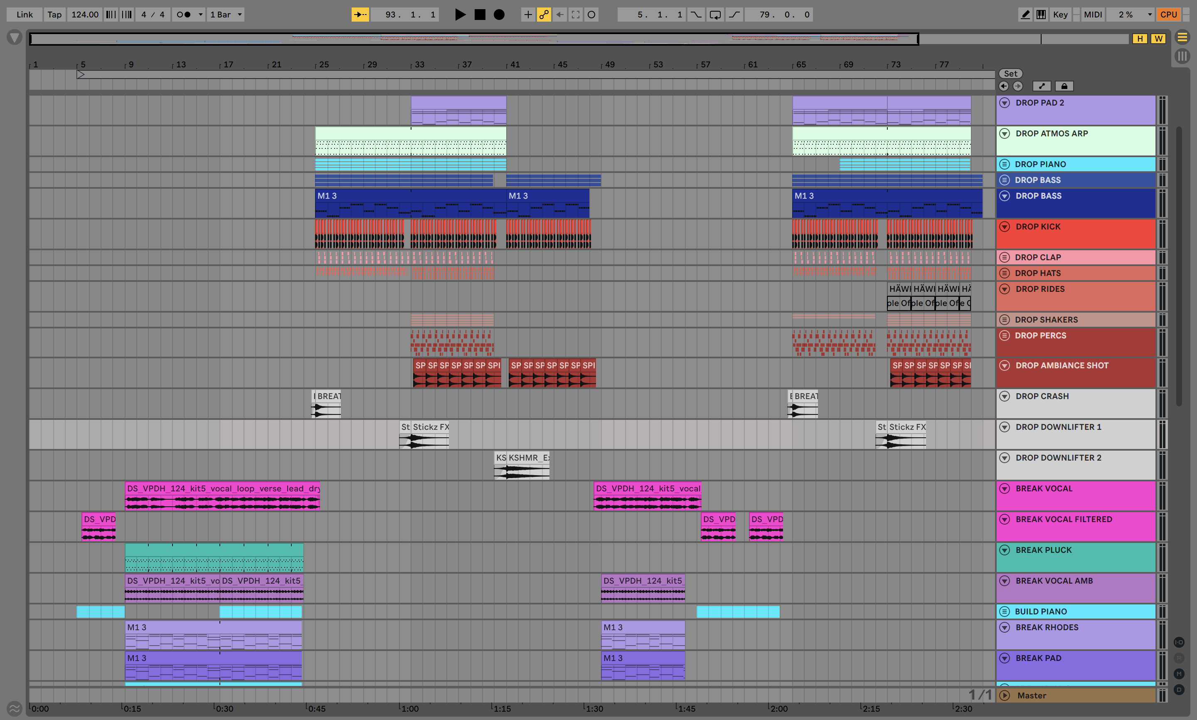This screenshot has height=720, width=1197.
Task: Toggle the Follow playback button
Action: tap(360, 15)
